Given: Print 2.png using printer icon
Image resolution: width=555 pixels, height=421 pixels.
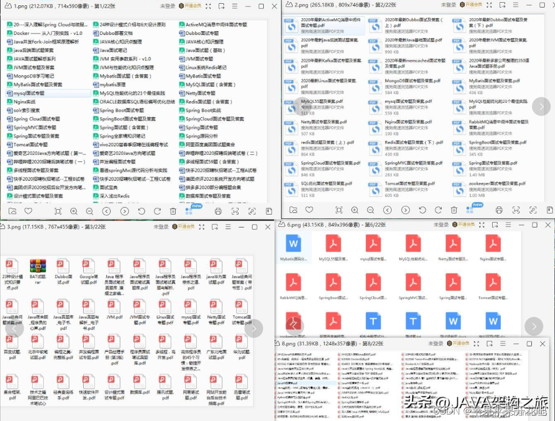Looking at the screenshot, I should point(499,210).
